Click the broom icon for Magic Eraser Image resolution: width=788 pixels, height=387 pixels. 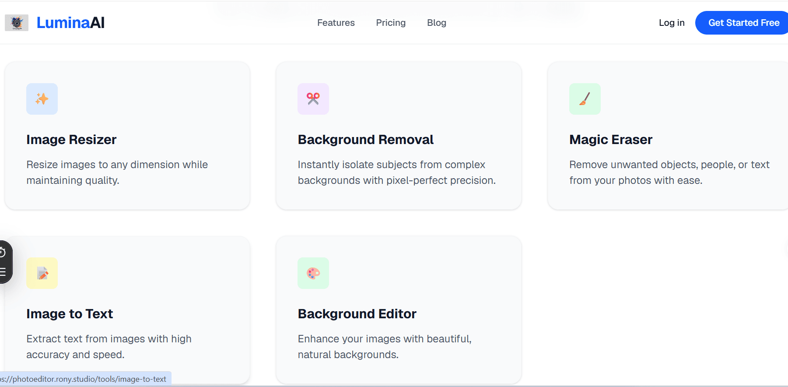[x=585, y=99]
